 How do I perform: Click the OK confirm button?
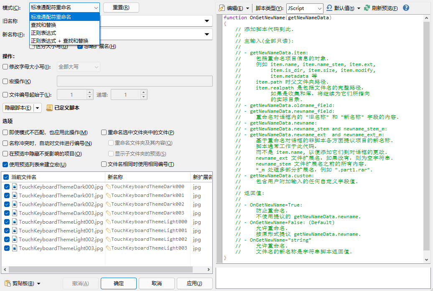click(119, 283)
